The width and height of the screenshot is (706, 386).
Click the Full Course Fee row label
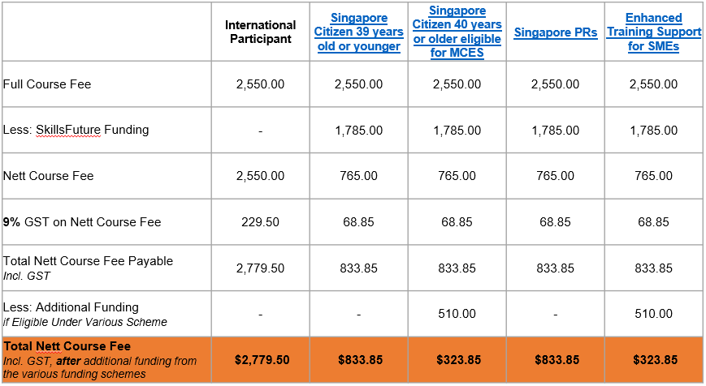47,84
